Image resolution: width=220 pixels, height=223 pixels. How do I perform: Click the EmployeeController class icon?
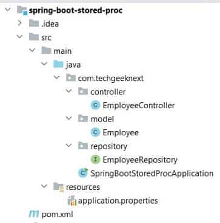click(95, 105)
